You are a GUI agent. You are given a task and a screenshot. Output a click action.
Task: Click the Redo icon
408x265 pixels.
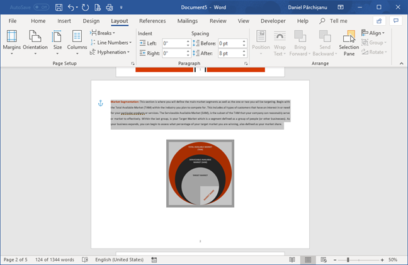click(85, 8)
